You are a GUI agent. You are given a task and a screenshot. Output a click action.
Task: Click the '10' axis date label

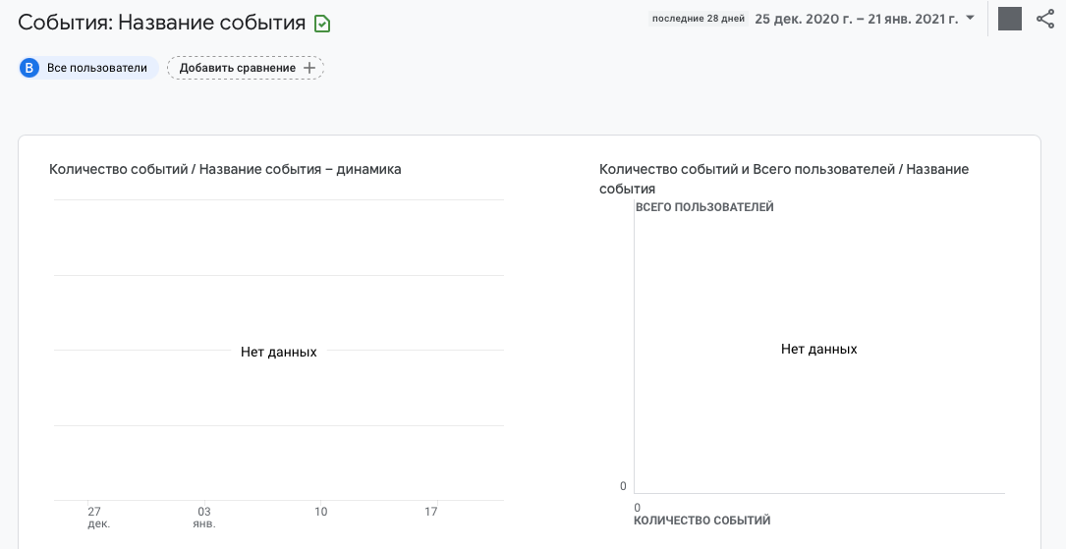321,512
